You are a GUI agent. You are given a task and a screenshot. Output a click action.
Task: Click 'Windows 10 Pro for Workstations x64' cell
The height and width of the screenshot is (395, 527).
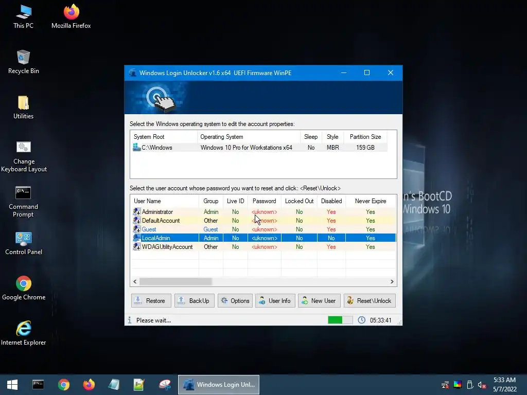247,148
